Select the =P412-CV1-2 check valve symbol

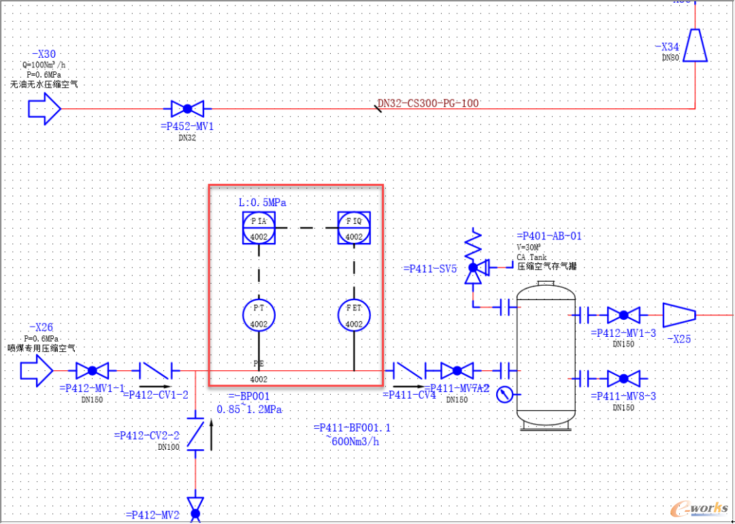[x=156, y=371]
